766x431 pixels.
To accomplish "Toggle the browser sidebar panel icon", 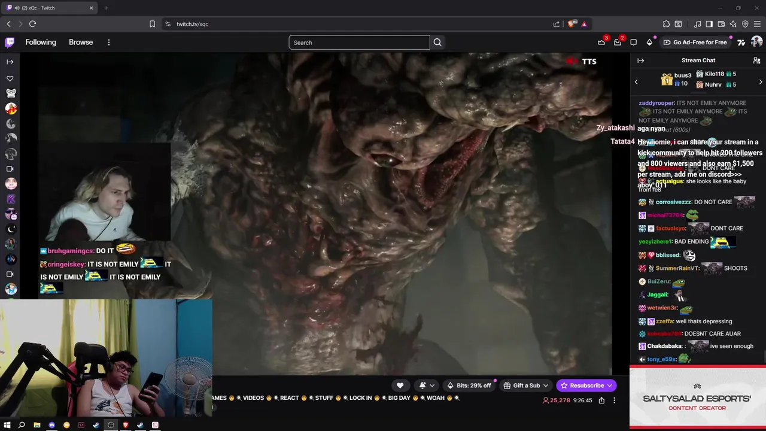I will coord(709,24).
